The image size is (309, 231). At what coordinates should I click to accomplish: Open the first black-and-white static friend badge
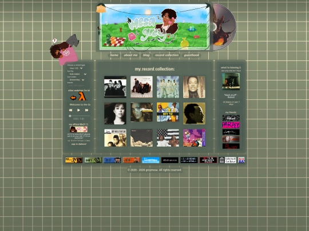coord(231,118)
